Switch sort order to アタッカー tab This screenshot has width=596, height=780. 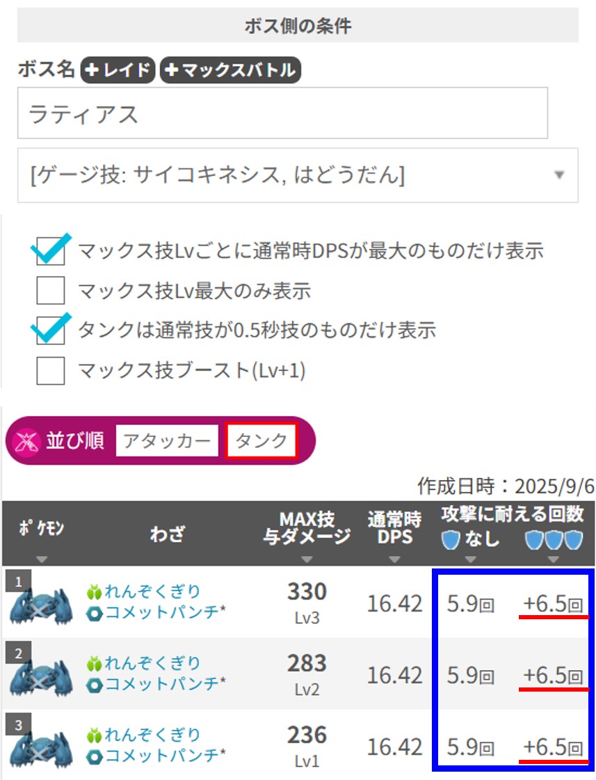(168, 441)
